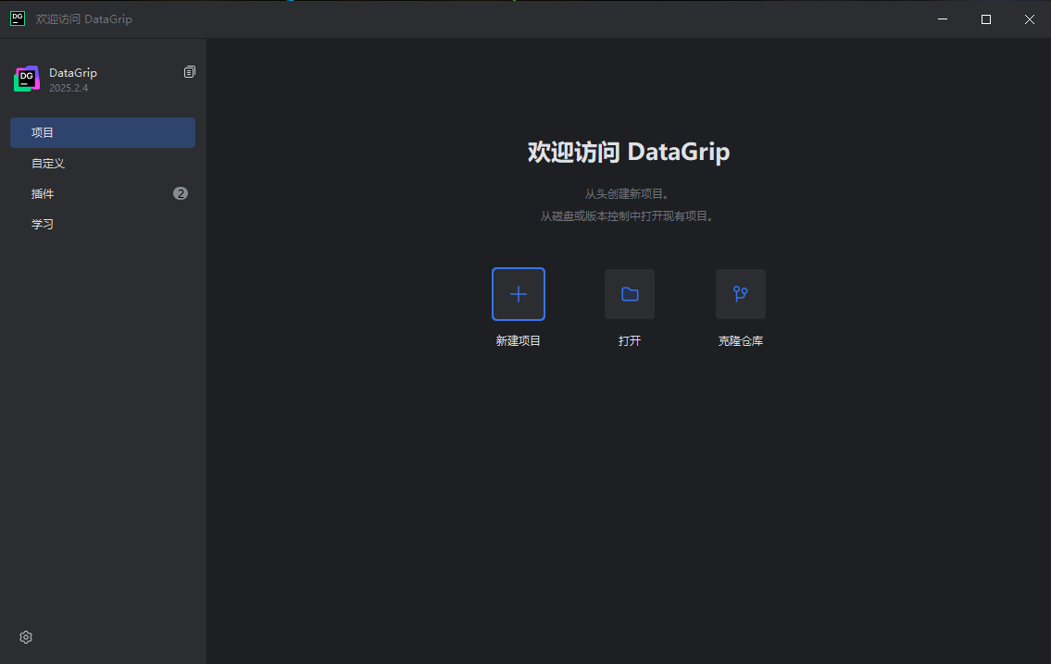Click the DataGrip logo in the sidebar
Screen dimensions: 1051x664
point(27,79)
